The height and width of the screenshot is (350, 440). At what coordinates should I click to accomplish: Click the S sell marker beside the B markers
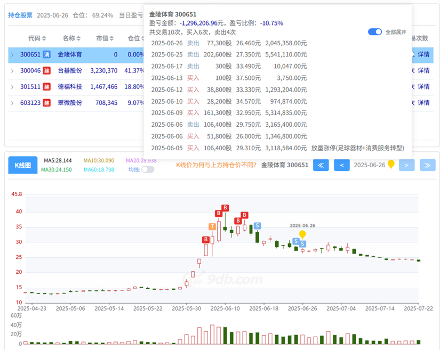tap(257, 225)
